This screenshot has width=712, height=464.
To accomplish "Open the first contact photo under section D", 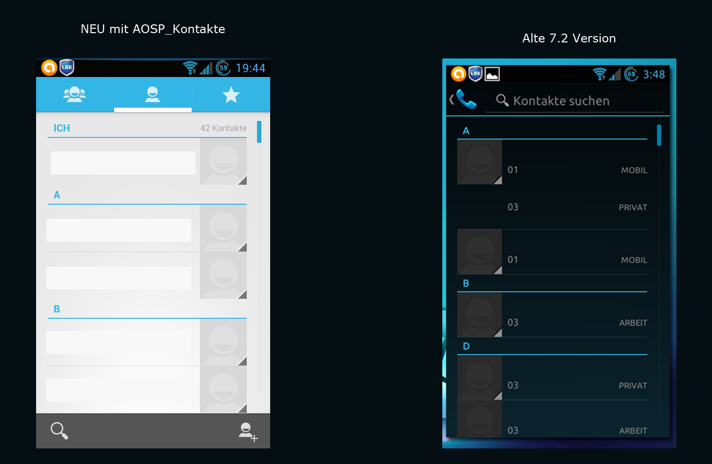I will [x=479, y=378].
